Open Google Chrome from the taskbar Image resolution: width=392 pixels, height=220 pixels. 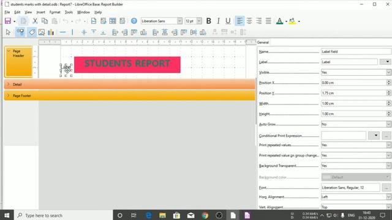pos(205,215)
